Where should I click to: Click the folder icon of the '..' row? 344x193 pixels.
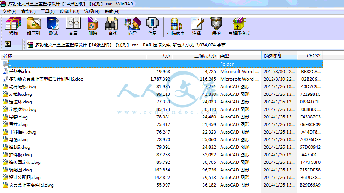5,64
